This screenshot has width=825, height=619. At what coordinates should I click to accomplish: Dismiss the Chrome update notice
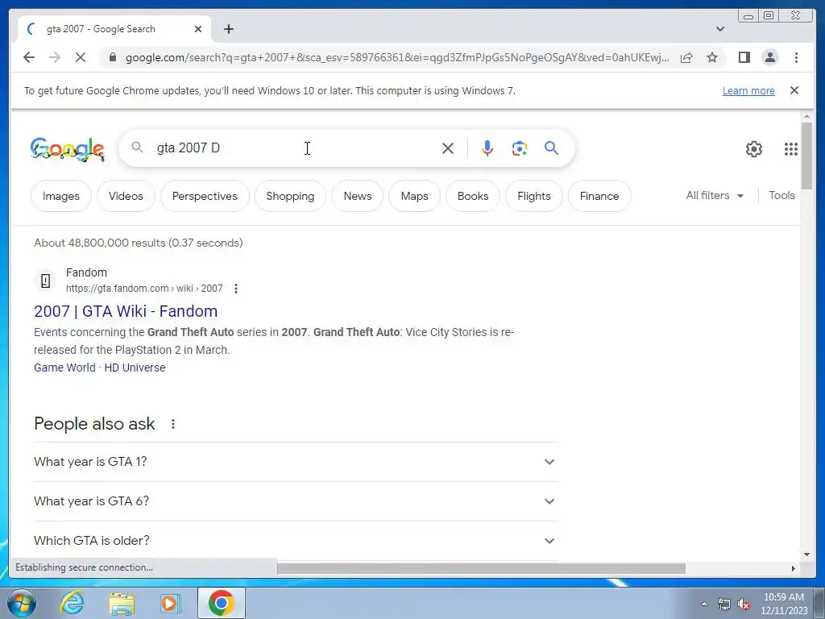click(x=794, y=90)
